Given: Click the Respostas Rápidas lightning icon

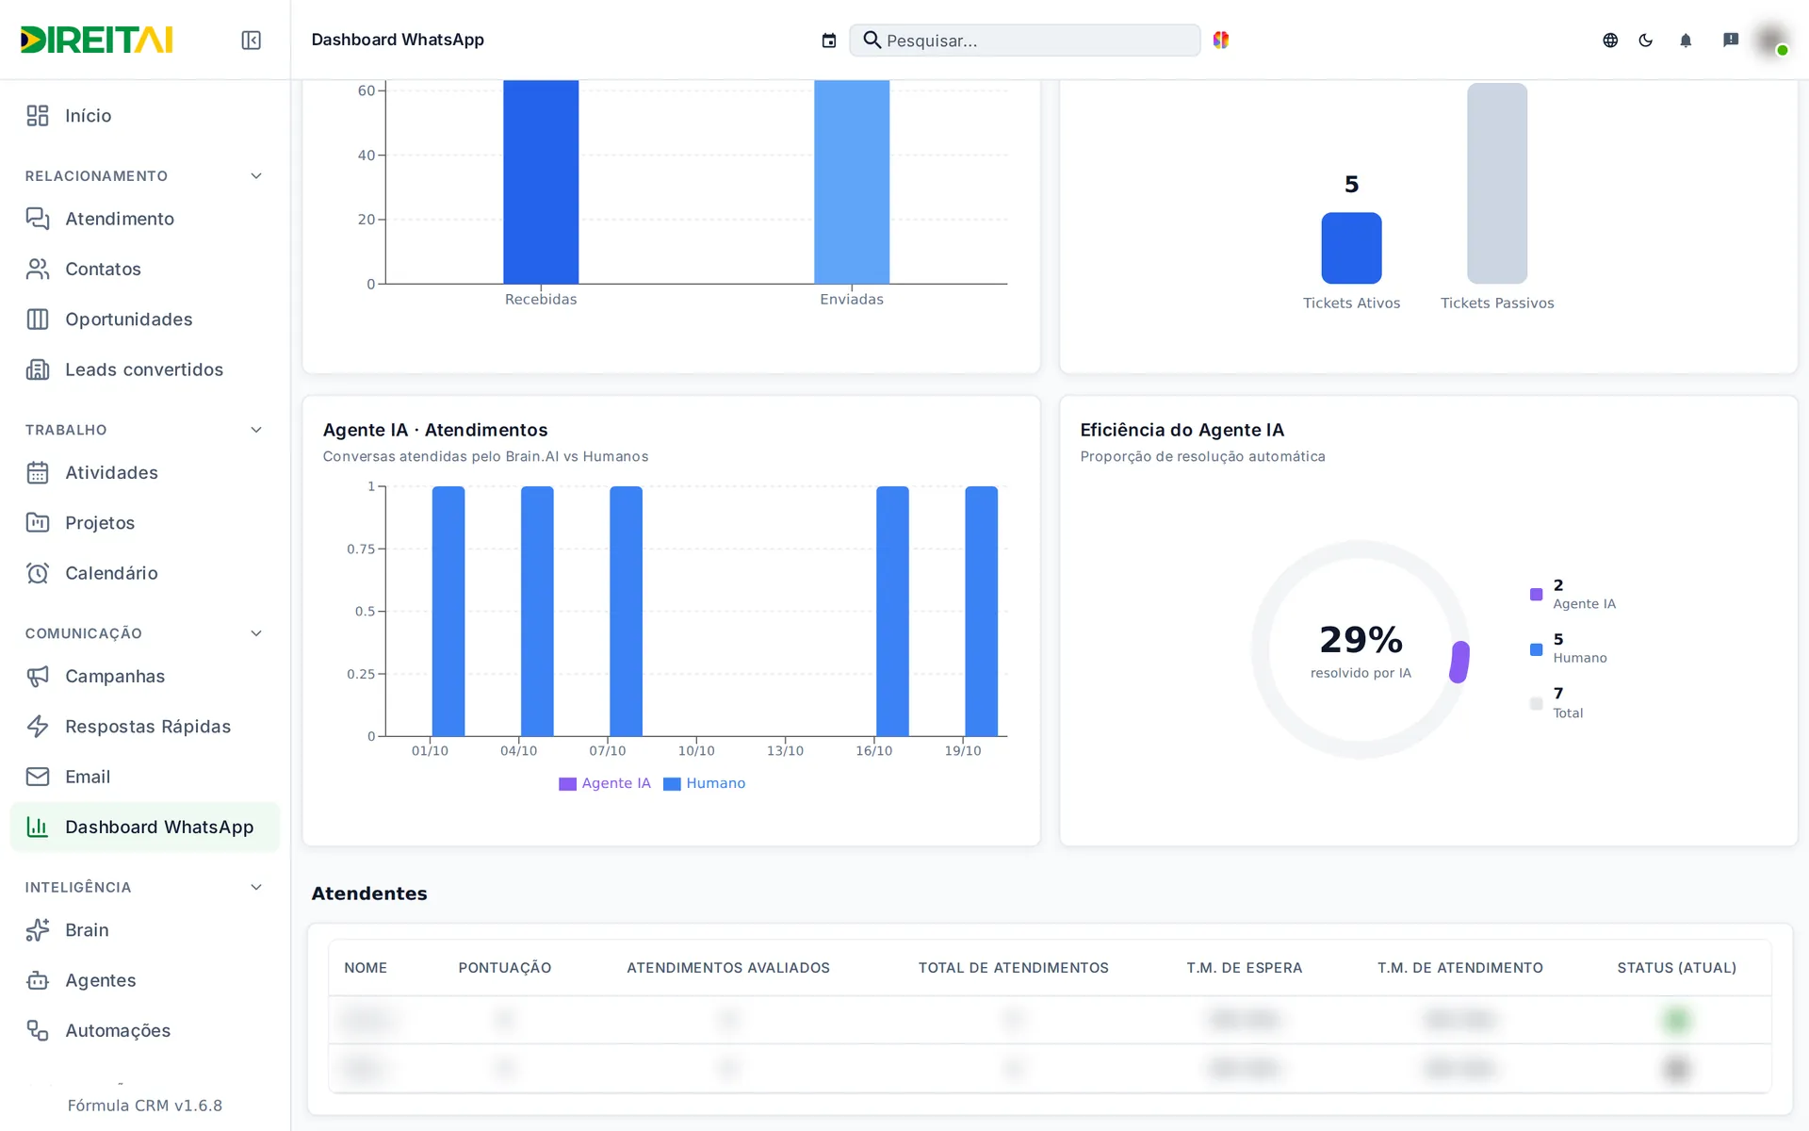Looking at the screenshot, I should (x=38, y=727).
